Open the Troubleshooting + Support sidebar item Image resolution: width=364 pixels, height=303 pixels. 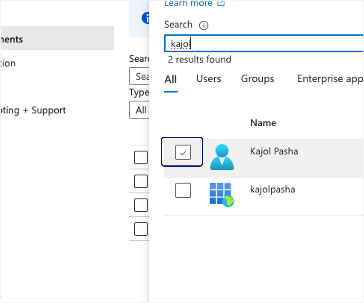pyautogui.click(x=33, y=110)
